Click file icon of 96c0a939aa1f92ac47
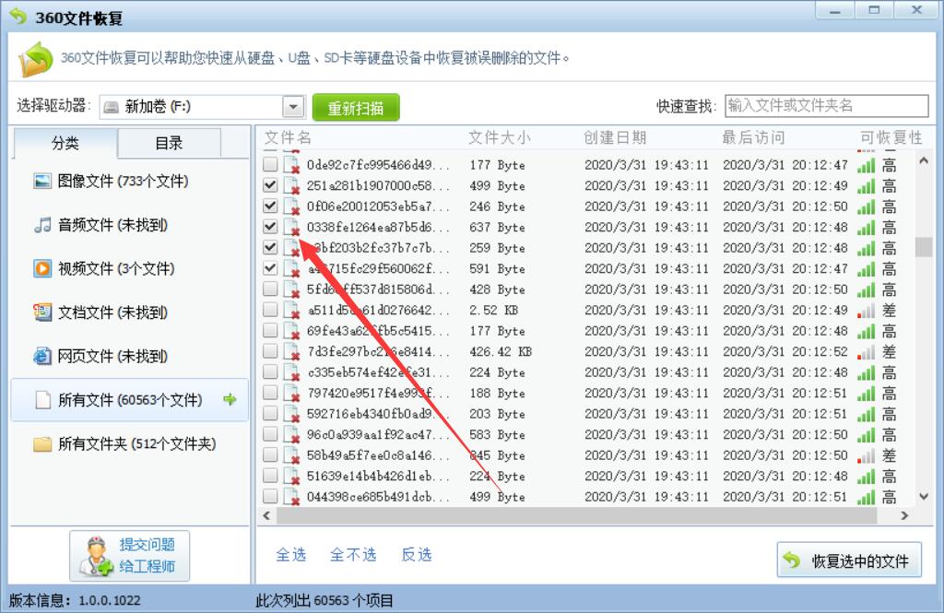Viewport: 944px width, 613px height. coord(291,434)
